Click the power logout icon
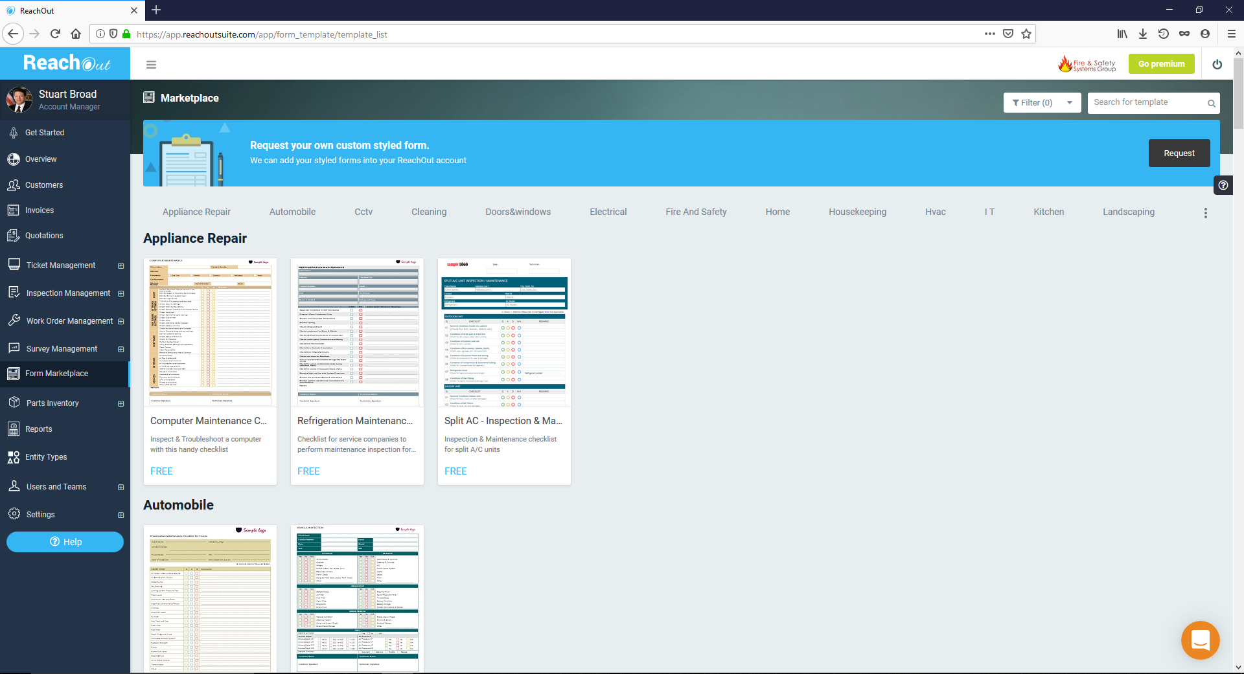The image size is (1244, 674). tap(1217, 64)
